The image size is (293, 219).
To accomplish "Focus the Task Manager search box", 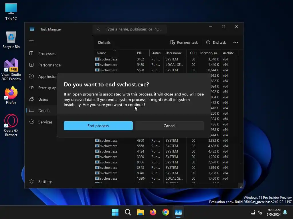I will point(130,29).
